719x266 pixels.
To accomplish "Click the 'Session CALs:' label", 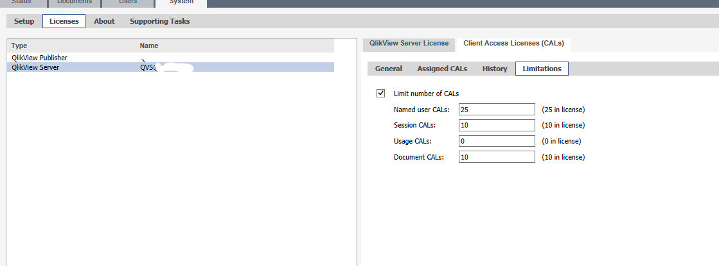I will (414, 125).
